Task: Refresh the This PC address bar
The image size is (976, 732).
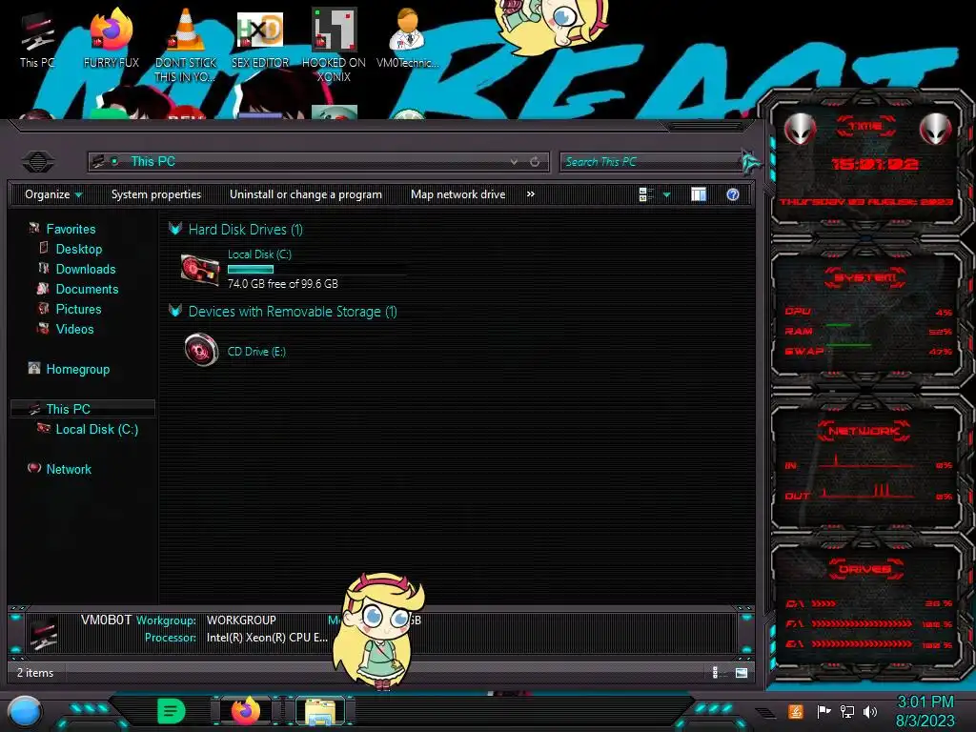Action: point(535,162)
